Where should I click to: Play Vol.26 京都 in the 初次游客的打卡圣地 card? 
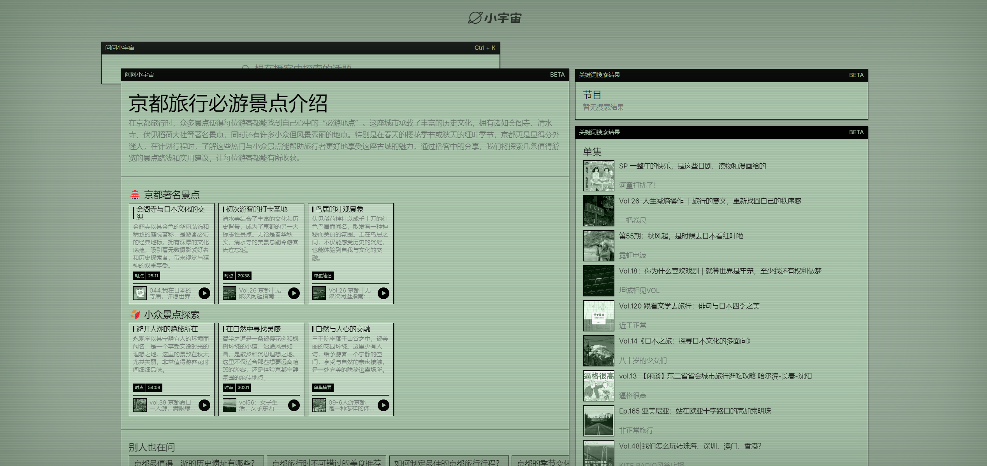[x=293, y=293]
